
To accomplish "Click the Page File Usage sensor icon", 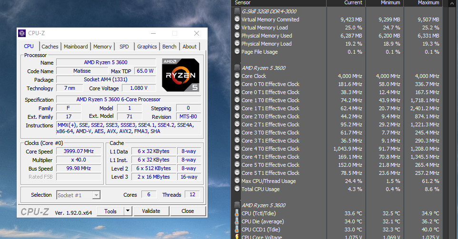I will pos(237,52).
